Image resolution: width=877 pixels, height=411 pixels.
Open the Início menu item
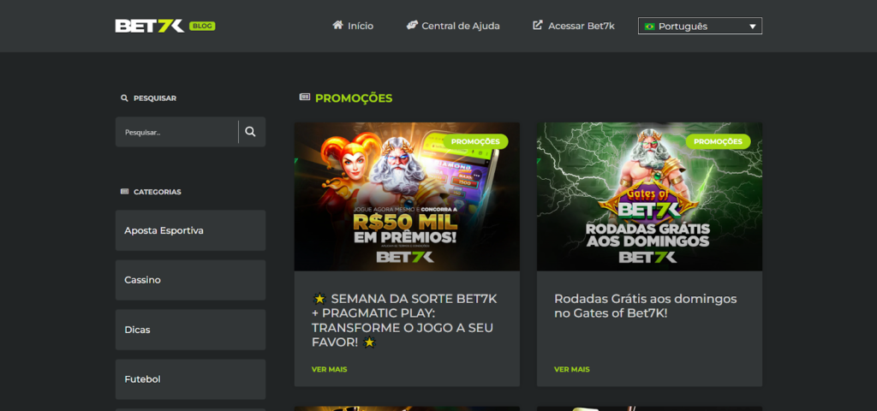(361, 26)
